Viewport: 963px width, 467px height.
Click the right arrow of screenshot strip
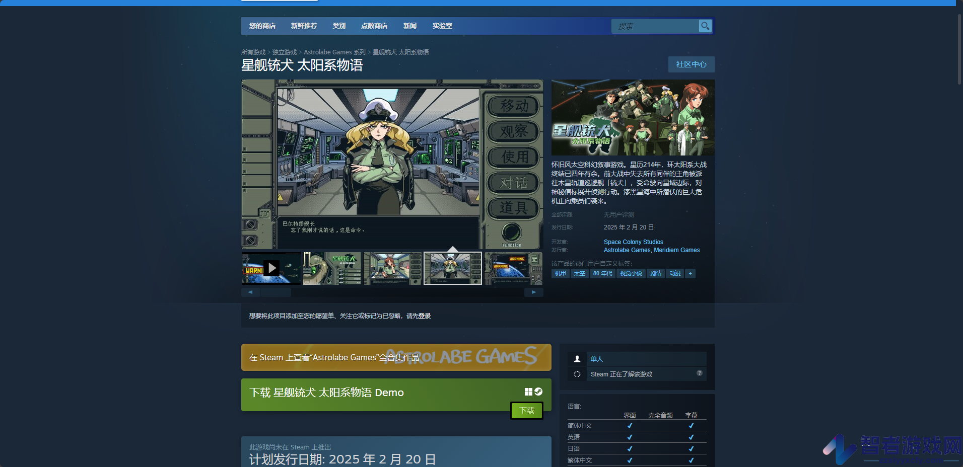(533, 292)
